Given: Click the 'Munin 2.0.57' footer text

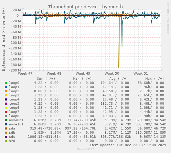Looking at the screenshot, I should point(85,149).
